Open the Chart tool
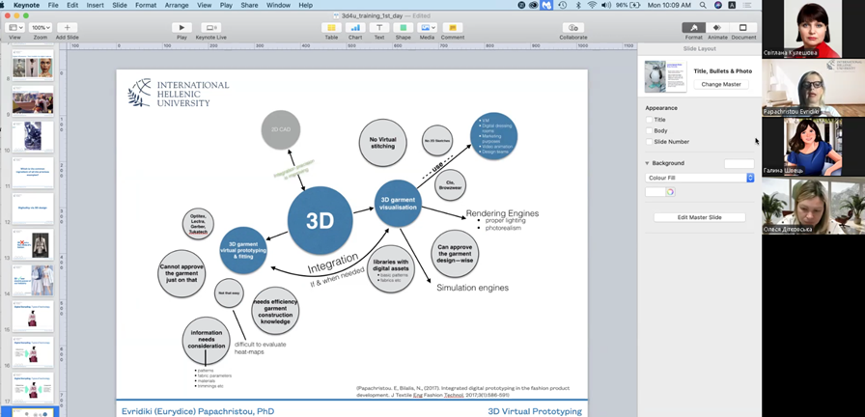The width and height of the screenshot is (865, 417). [355, 27]
